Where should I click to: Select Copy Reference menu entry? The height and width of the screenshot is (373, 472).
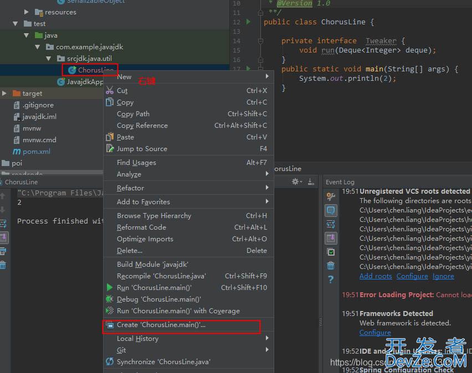pyautogui.click(x=189, y=126)
